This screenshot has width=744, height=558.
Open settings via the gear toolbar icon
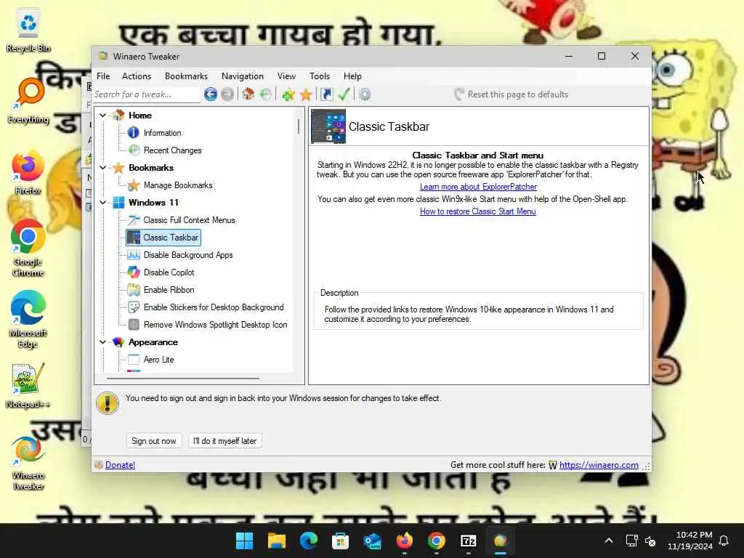[x=365, y=94]
